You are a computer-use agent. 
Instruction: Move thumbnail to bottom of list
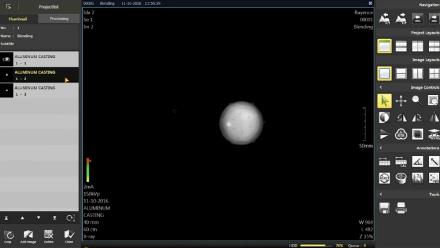(55, 218)
